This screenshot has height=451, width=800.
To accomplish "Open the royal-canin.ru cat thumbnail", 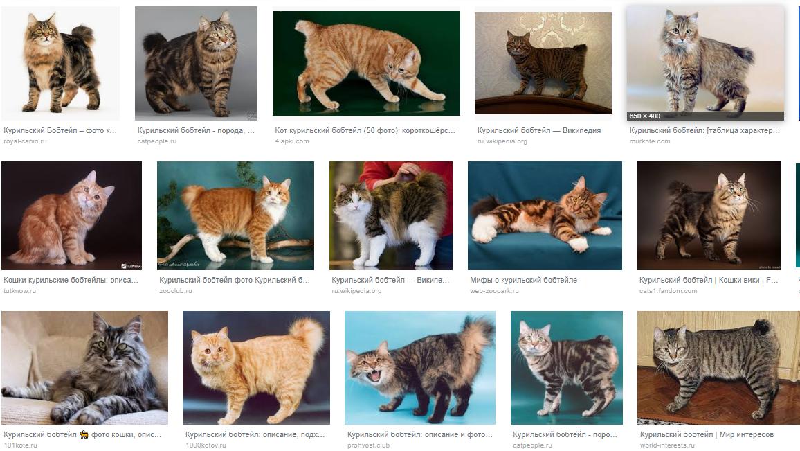I will pos(60,63).
